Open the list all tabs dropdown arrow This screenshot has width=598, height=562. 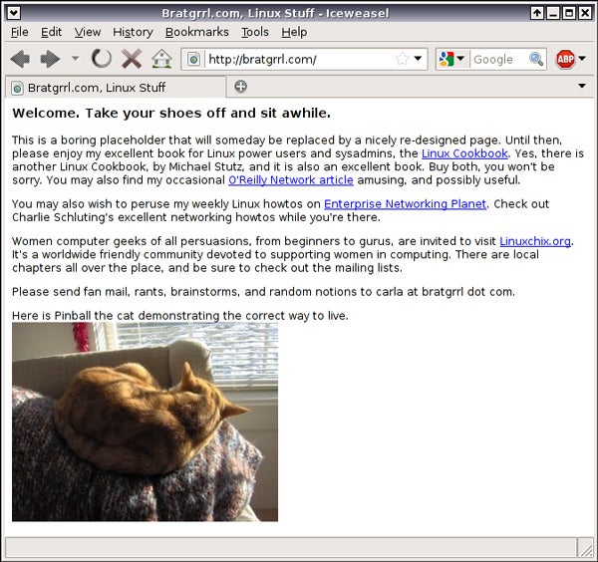(x=582, y=86)
